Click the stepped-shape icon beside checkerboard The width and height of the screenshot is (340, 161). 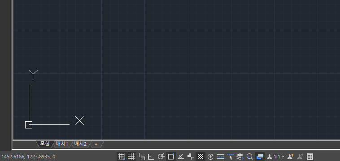coord(191,157)
